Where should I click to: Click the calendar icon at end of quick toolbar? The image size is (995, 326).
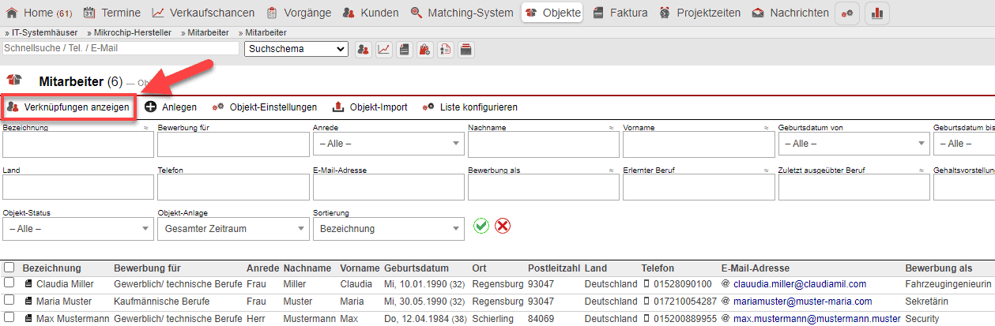tap(465, 49)
